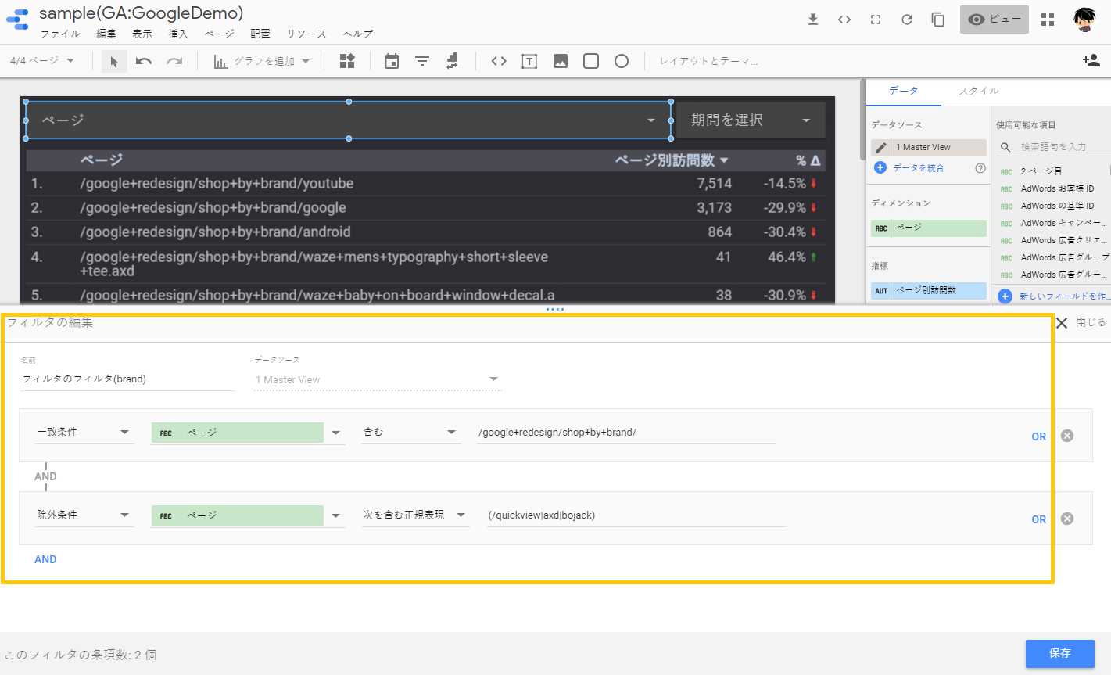Screen dimensions: 1111x675
Task: Enter fullscreen mode icon
Action: click(876, 20)
